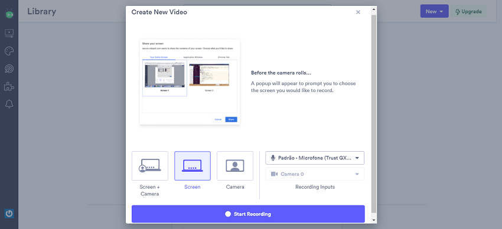Click the Upgrade button
The height and width of the screenshot is (229, 502).
[469, 11]
